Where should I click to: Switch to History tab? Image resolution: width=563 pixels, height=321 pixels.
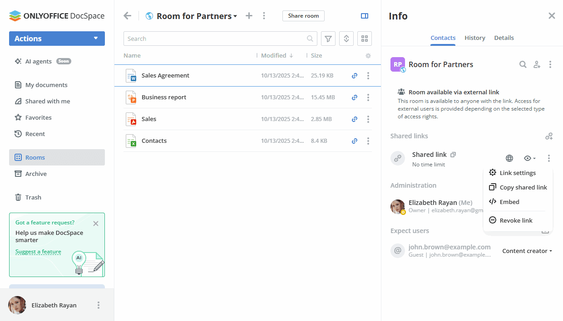pos(475,38)
